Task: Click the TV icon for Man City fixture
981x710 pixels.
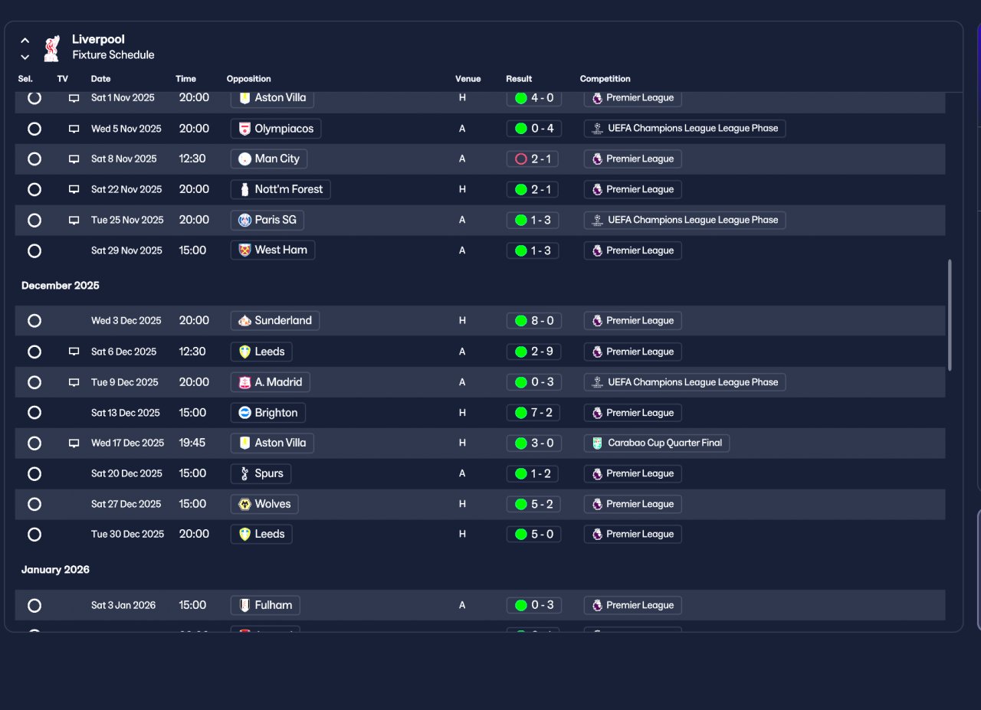Action: pyautogui.click(x=74, y=159)
